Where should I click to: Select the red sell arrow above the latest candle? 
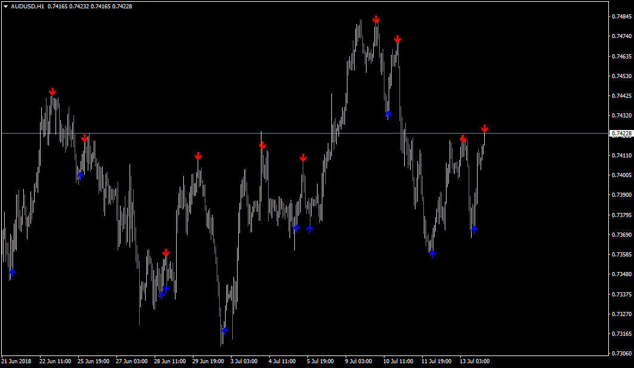[x=484, y=129]
